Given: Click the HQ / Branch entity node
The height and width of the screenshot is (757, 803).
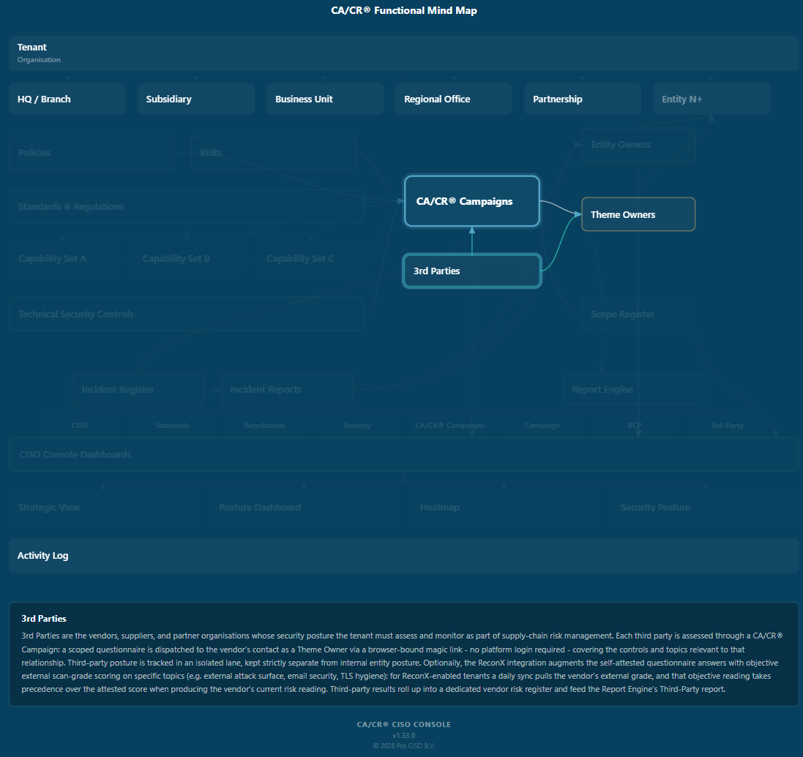Looking at the screenshot, I should (x=67, y=99).
